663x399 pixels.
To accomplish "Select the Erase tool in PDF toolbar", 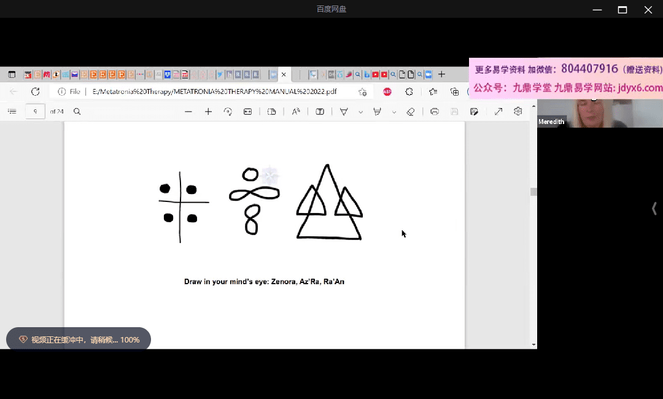I will 411,112.
